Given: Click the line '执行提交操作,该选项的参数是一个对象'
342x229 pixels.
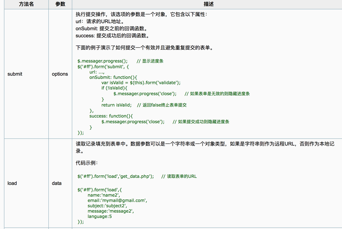Looking at the screenshot, I should point(141,15).
